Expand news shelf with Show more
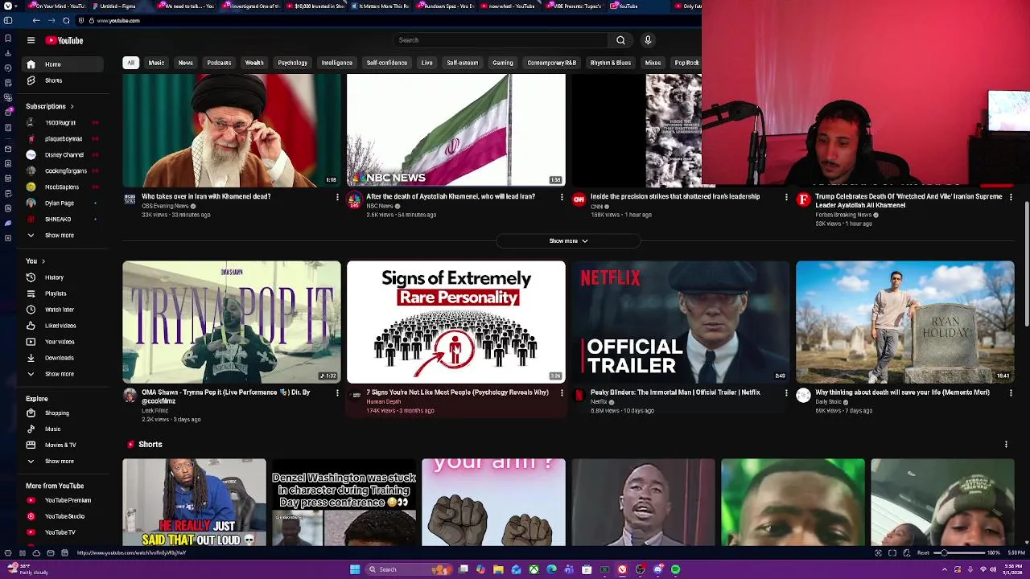The height and width of the screenshot is (579, 1030). coord(568,241)
